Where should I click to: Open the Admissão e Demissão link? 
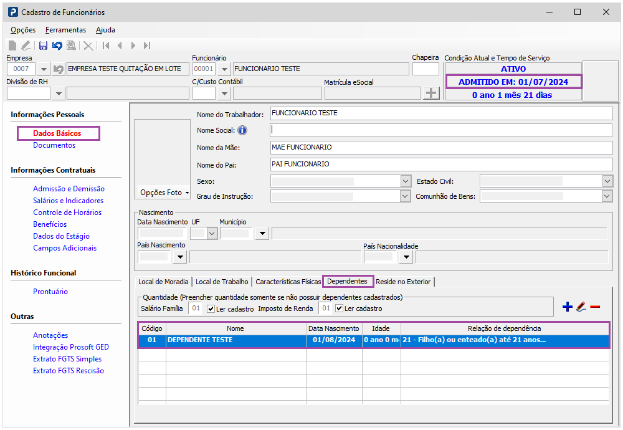tap(69, 189)
